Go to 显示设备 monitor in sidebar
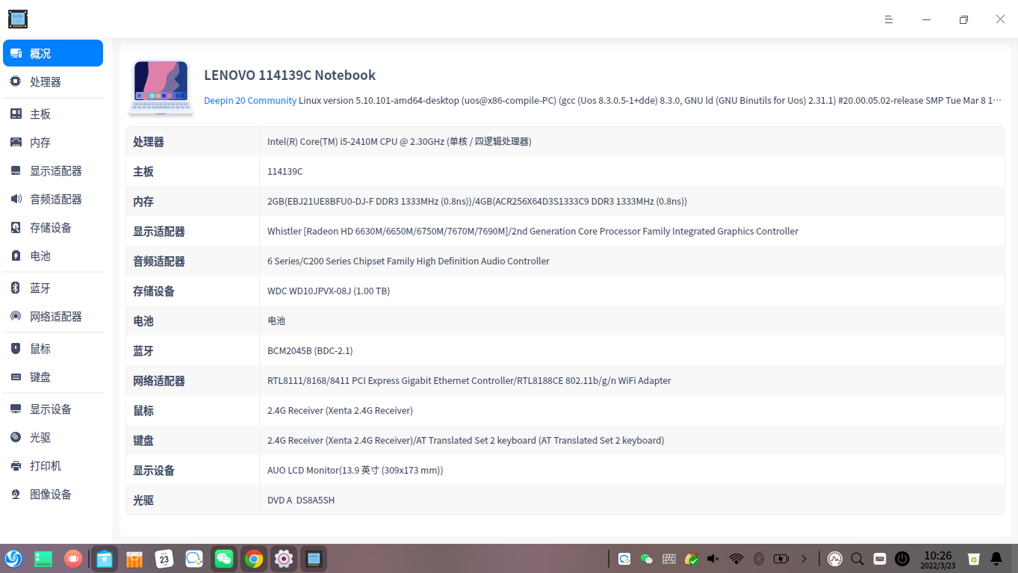The width and height of the screenshot is (1018, 573). pyautogui.click(x=53, y=409)
